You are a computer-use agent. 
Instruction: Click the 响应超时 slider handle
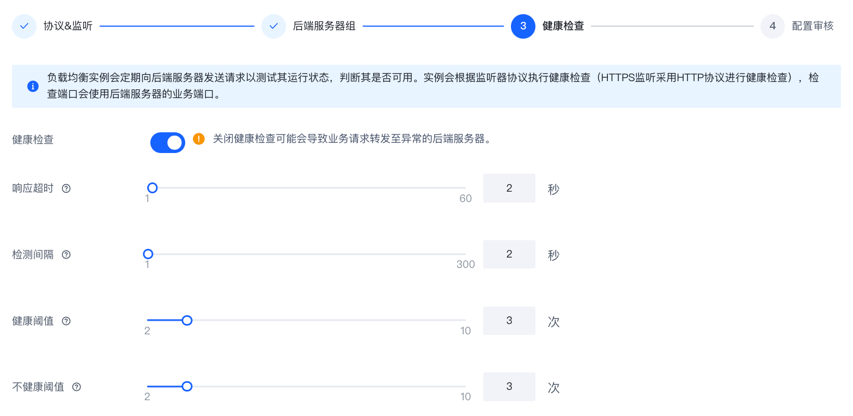[x=153, y=188]
